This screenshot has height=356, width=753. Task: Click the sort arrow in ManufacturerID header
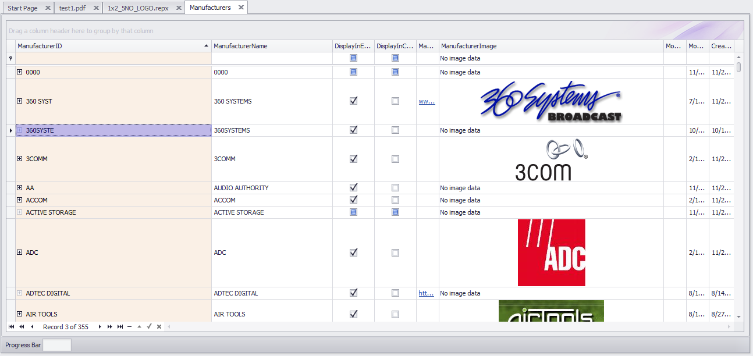(x=206, y=46)
